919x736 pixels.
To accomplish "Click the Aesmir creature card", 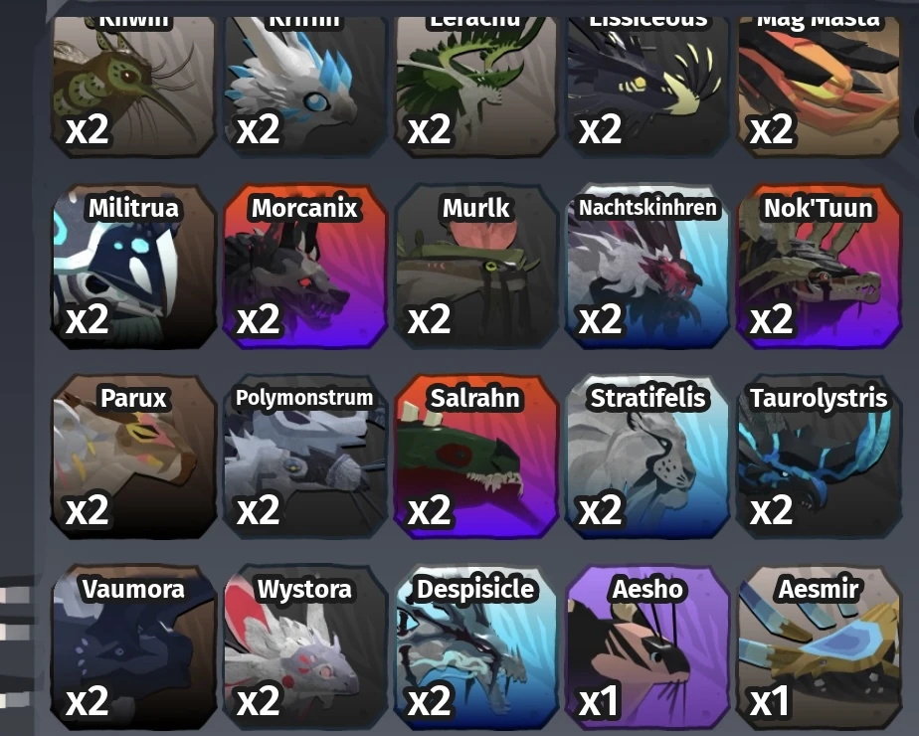I will [819, 646].
